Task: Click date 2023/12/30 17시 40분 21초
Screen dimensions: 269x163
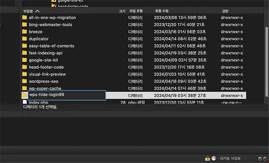Action: click(x=179, y=25)
